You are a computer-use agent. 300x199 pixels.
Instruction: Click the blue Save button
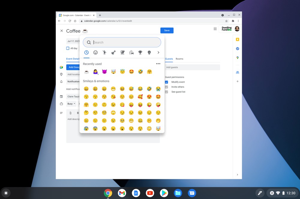pyautogui.click(x=167, y=30)
